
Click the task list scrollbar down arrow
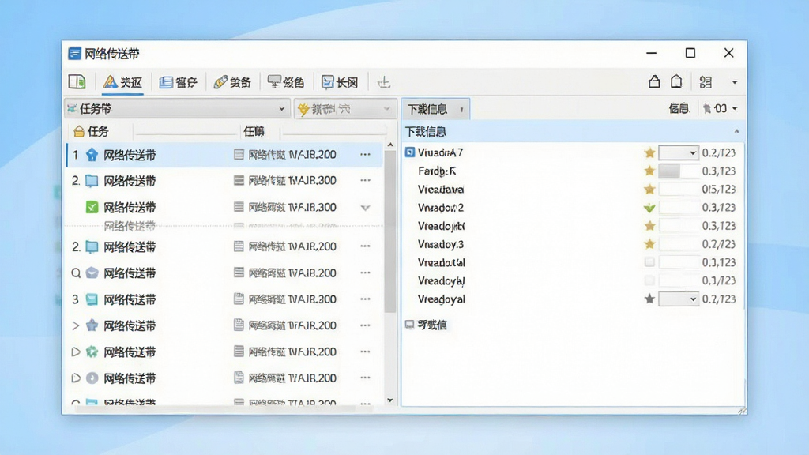(390, 400)
